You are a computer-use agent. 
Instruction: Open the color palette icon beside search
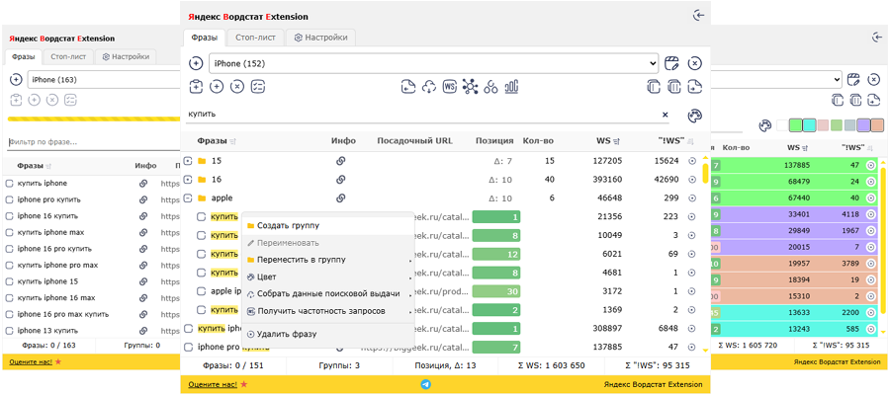[694, 115]
